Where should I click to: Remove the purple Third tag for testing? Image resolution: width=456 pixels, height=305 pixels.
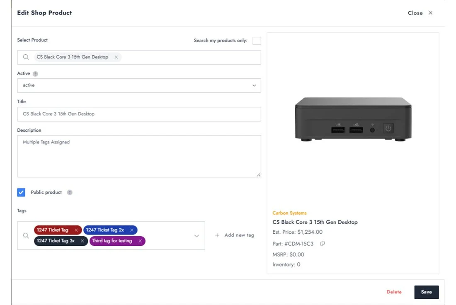tap(140, 241)
